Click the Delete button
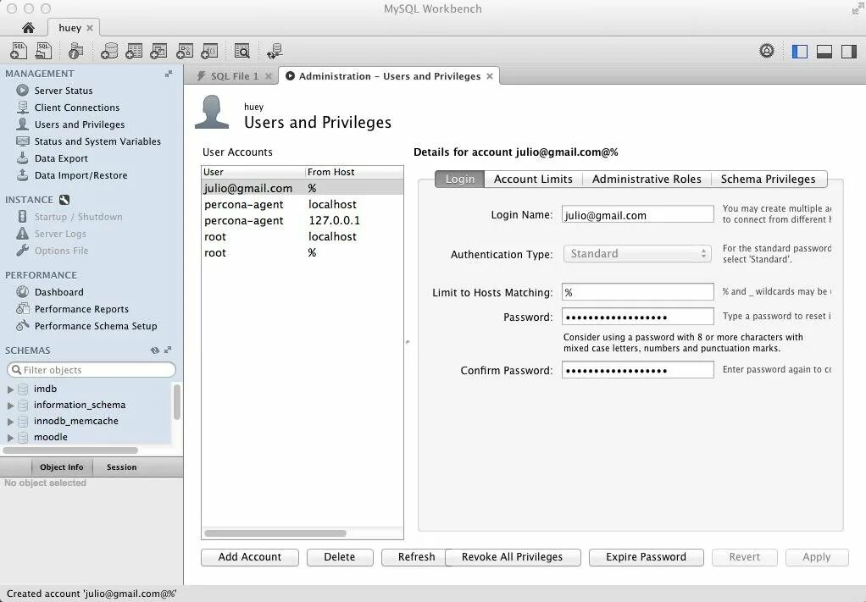866x602 pixels. [340, 557]
